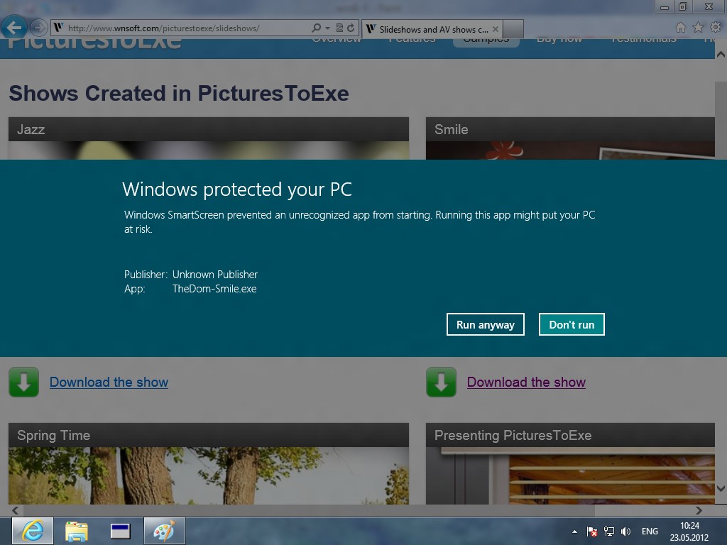The image size is (727, 545).
Task: Click the volume speaker tray icon
Action: [x=625, y=532]
